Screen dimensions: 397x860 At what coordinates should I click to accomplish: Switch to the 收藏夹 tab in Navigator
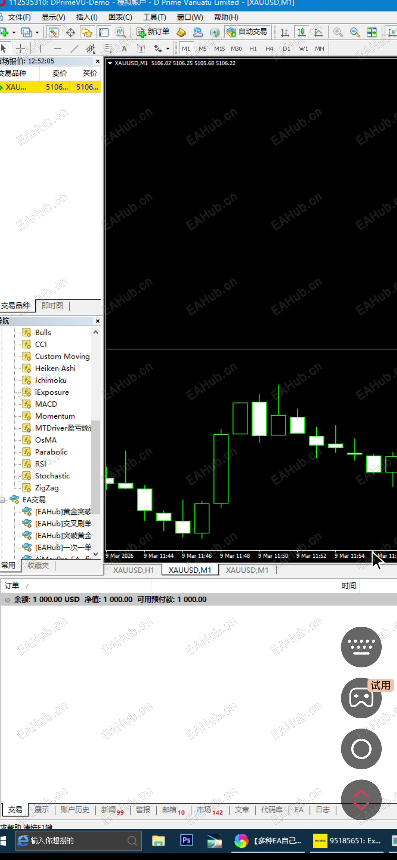tap(38, 565)
